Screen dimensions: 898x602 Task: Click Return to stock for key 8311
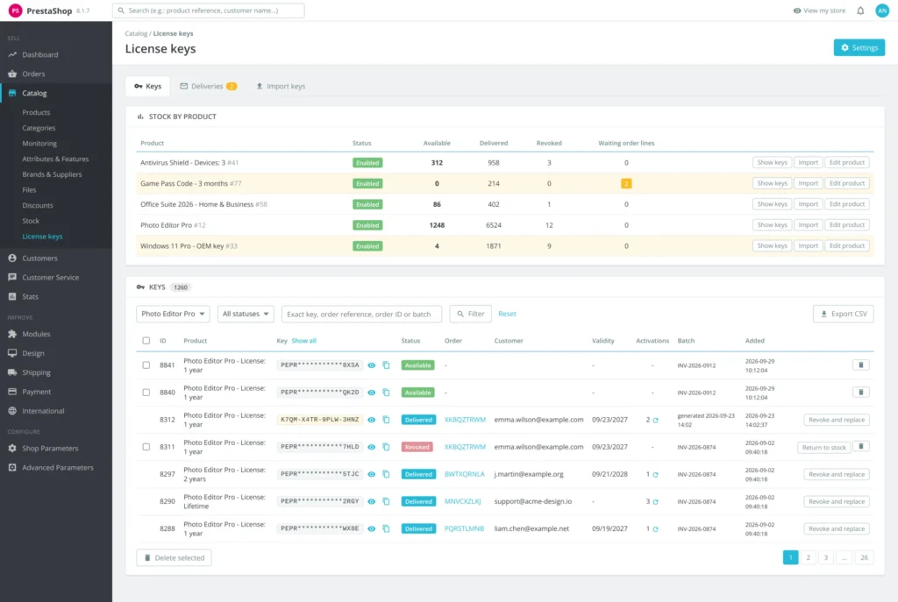tap(823, 447)
